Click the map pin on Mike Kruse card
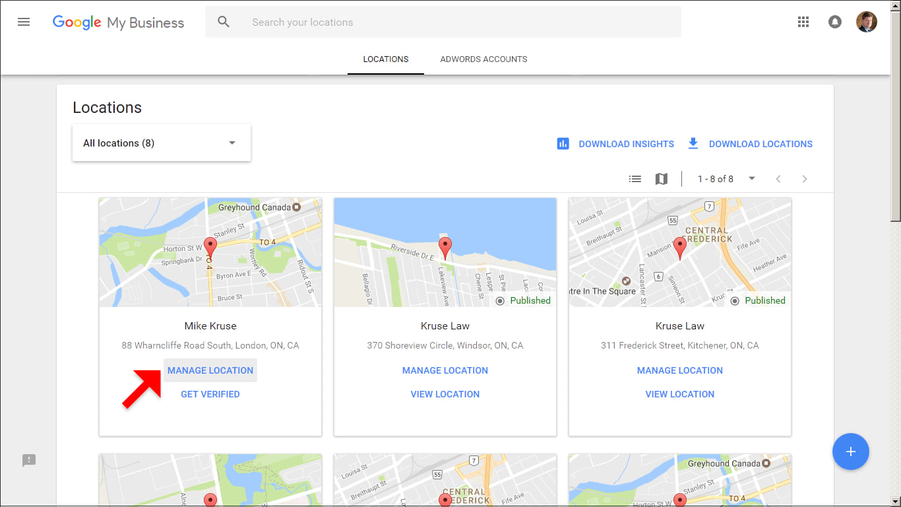901x507 pixels. pyautogui.click(x=210, y=248)
